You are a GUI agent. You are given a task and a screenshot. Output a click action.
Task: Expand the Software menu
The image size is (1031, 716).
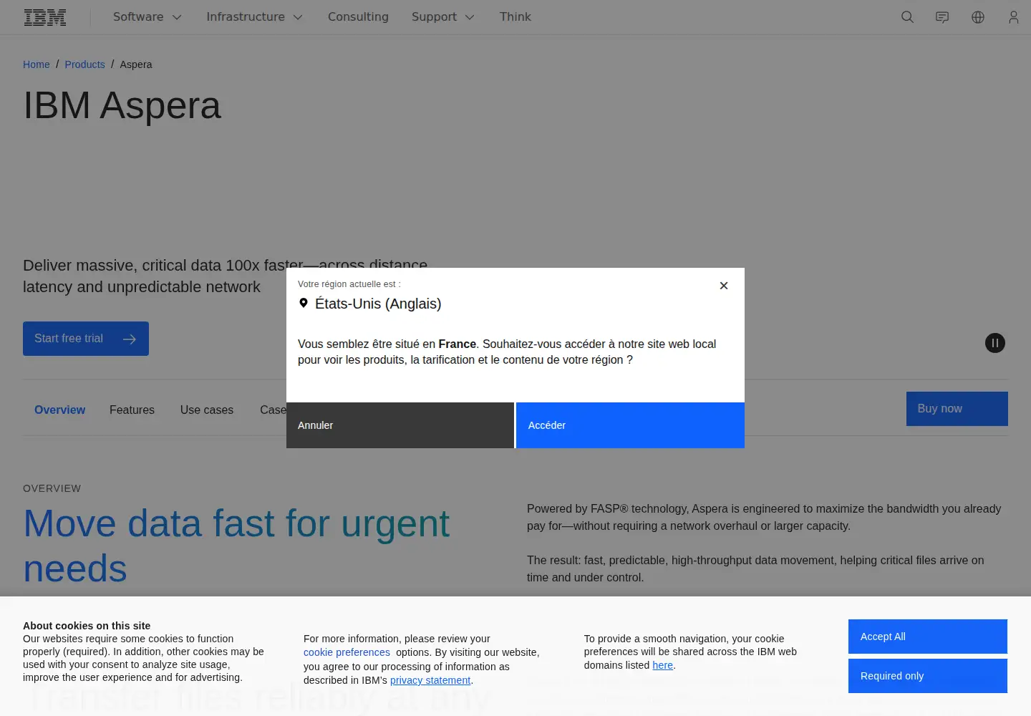pos(147,17)
